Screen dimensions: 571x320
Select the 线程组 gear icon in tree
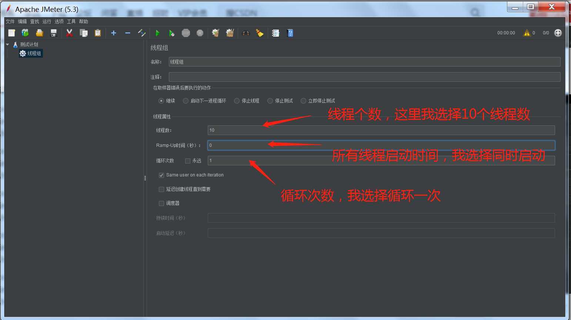23,53
